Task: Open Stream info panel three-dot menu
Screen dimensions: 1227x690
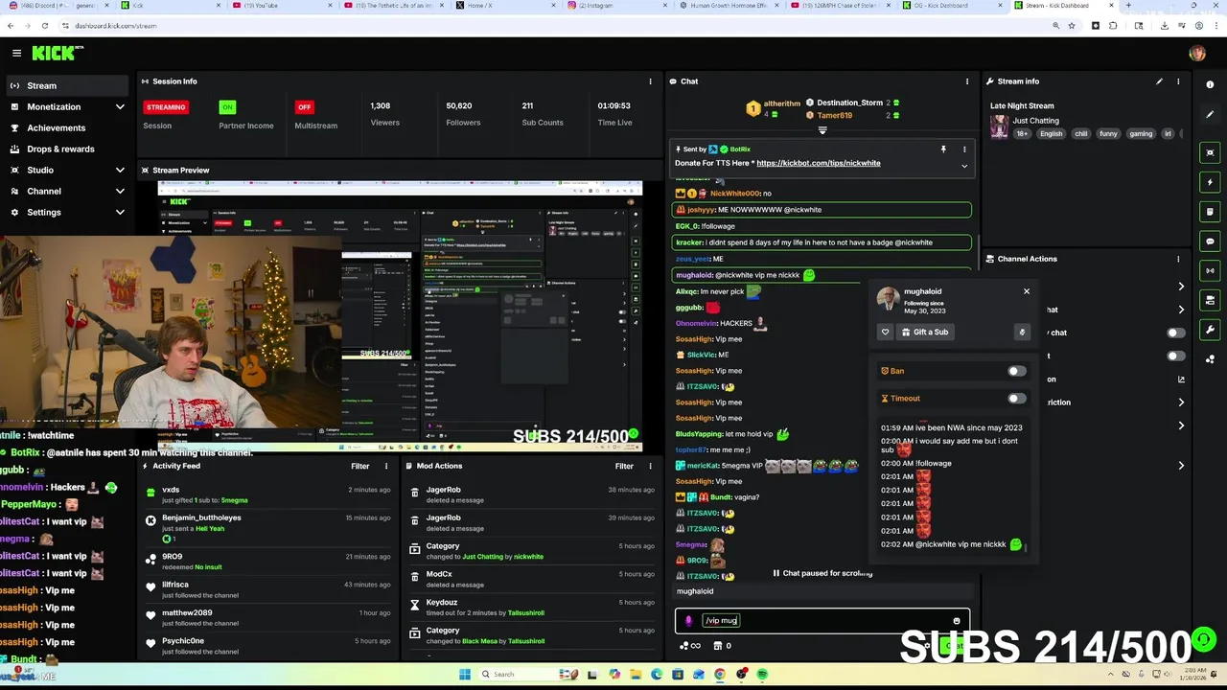Action: pos(1178,81)
